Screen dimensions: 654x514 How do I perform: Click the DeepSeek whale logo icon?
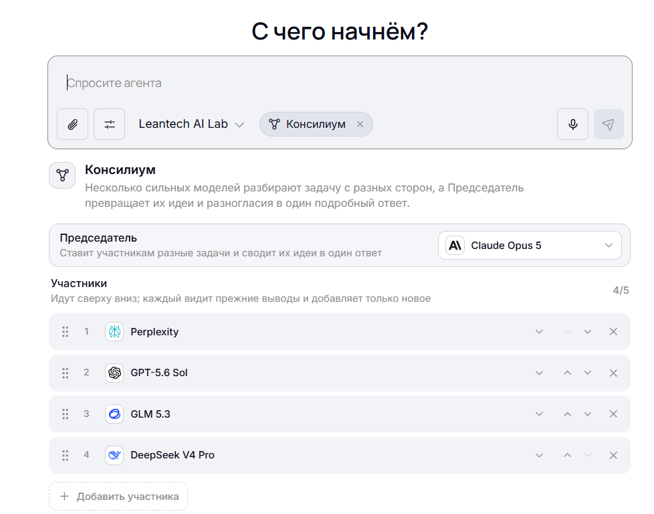(x=114, y=455)
